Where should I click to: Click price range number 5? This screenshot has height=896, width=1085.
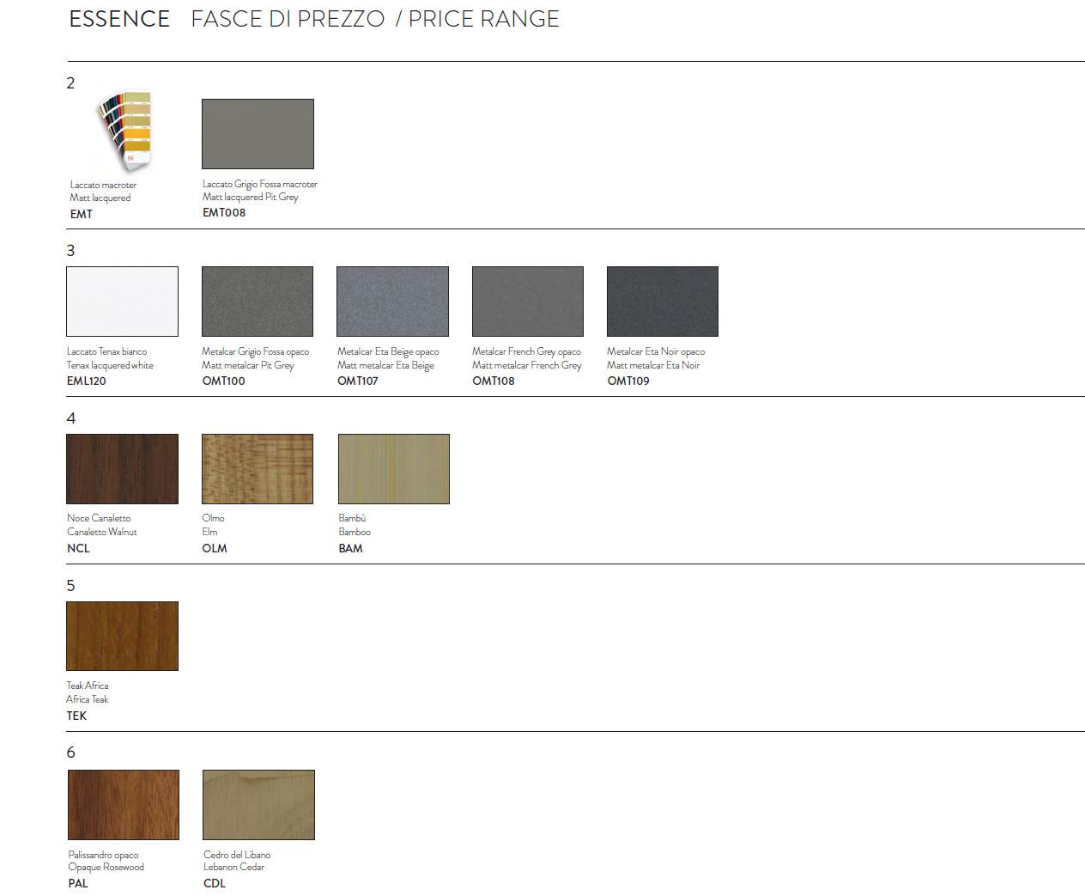coord(70,586)
